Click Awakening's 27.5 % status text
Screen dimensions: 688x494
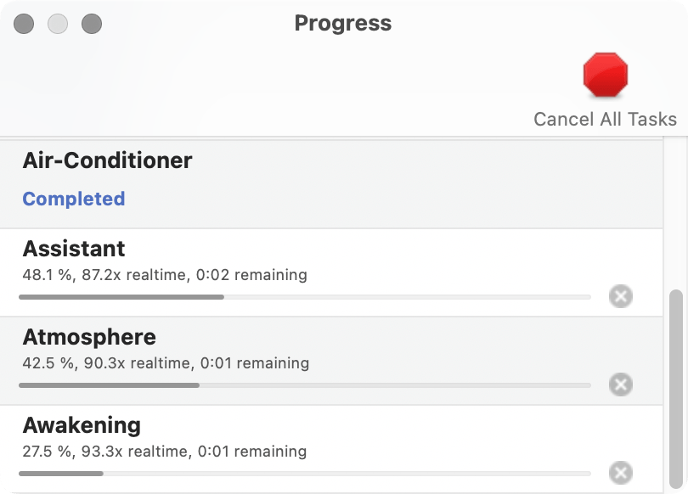click(x=165, y=452)
